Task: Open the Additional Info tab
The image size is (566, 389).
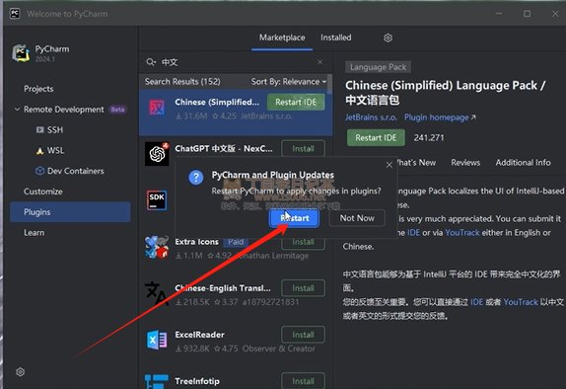Action: pyautogui.click(x=523, y=163)
